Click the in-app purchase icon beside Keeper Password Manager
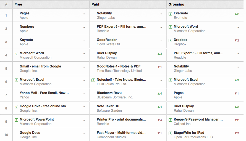This screenshot has height=141, width=246. click(170, 120)
